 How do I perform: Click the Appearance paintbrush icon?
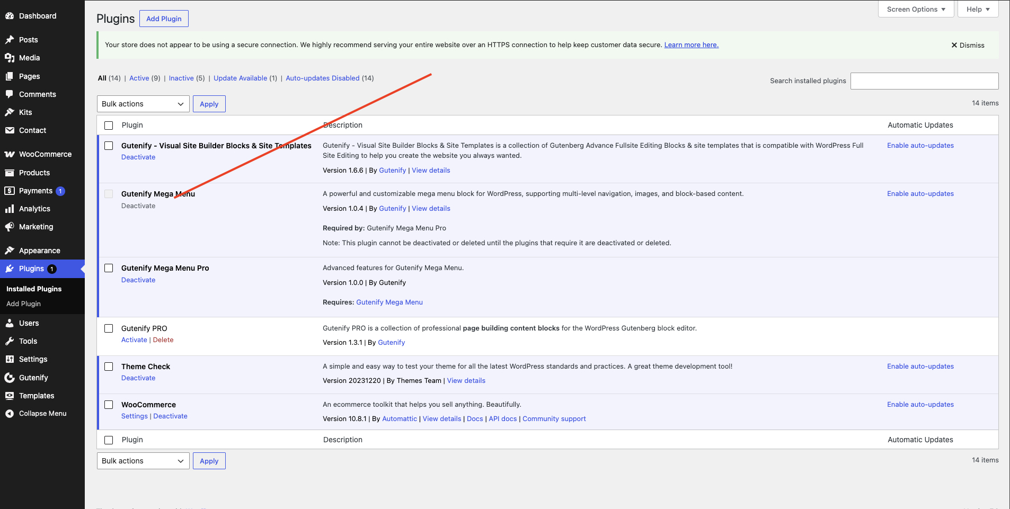(10, 251)
